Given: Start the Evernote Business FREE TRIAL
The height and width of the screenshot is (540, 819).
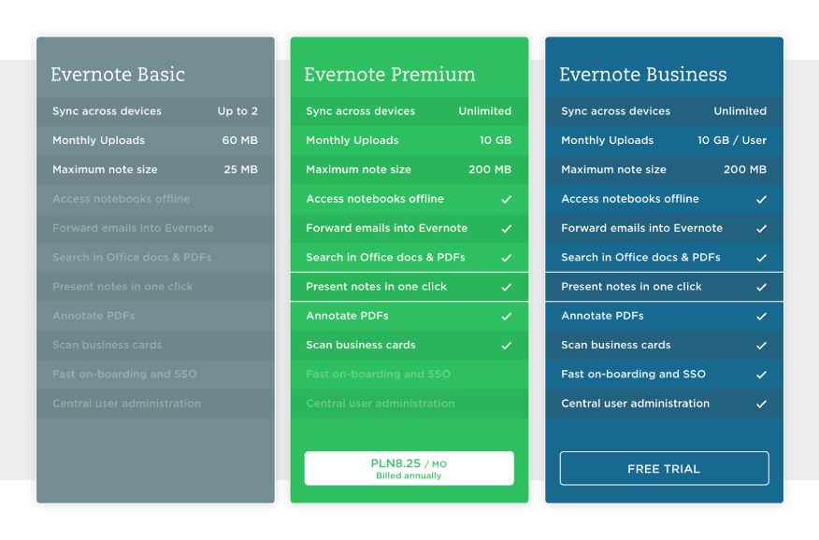Looking at the screenshot, I should [664, 468].
